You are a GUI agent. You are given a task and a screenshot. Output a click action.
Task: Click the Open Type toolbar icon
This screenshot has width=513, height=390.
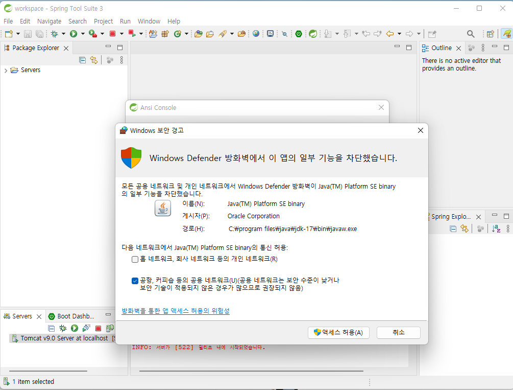(198, 34)
